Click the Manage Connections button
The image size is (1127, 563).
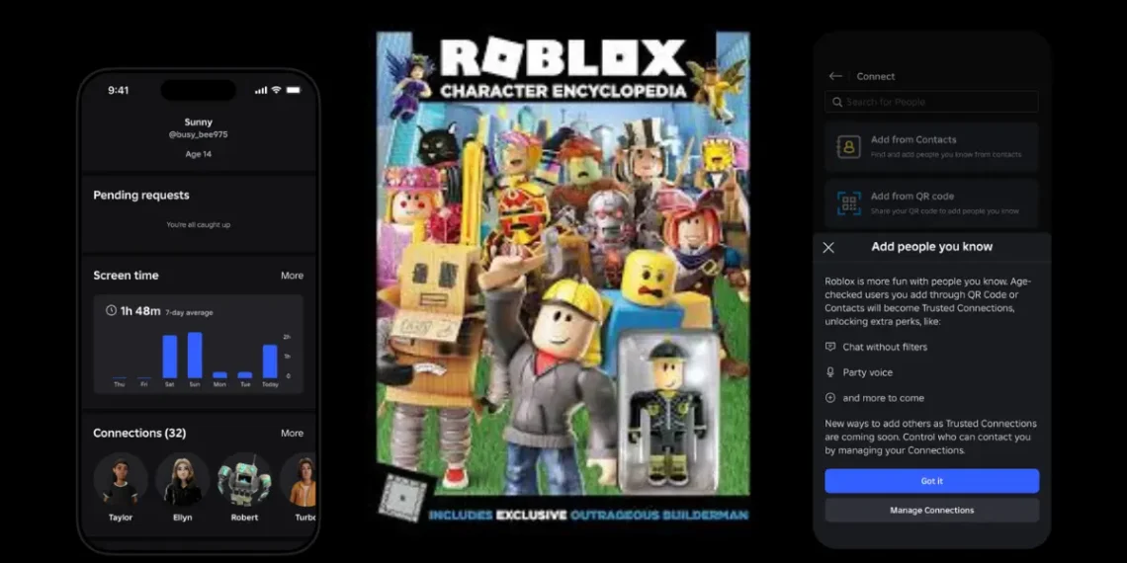coord(931,511)
